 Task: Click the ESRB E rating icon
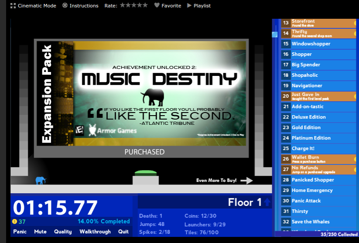tap(79, 131)
